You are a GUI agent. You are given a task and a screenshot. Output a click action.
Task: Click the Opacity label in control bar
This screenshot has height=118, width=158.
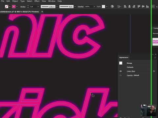(x=81, y=7)
